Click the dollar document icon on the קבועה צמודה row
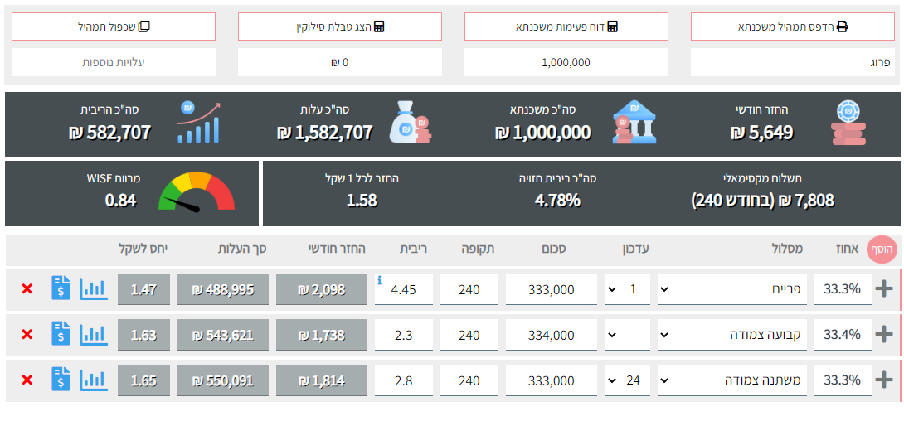Viewport: 904px width, 426px height. pyautogui.click(x=61, y=335)
